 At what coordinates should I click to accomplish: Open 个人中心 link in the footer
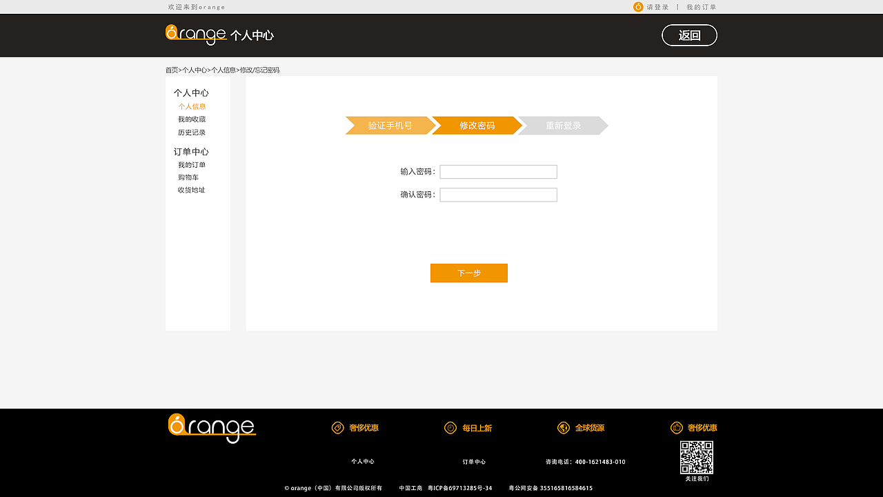pos(363,462)
